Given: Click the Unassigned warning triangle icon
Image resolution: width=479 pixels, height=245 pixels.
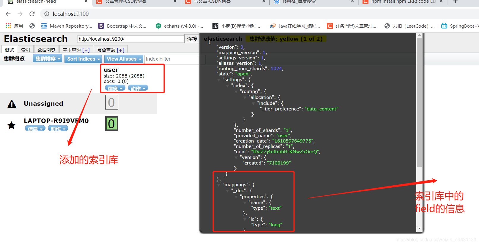Looking at the screenshot, I should click(x=12, y=104).
